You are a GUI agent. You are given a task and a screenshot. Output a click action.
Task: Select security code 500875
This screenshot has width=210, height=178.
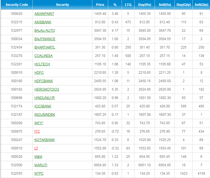[16, 131]
